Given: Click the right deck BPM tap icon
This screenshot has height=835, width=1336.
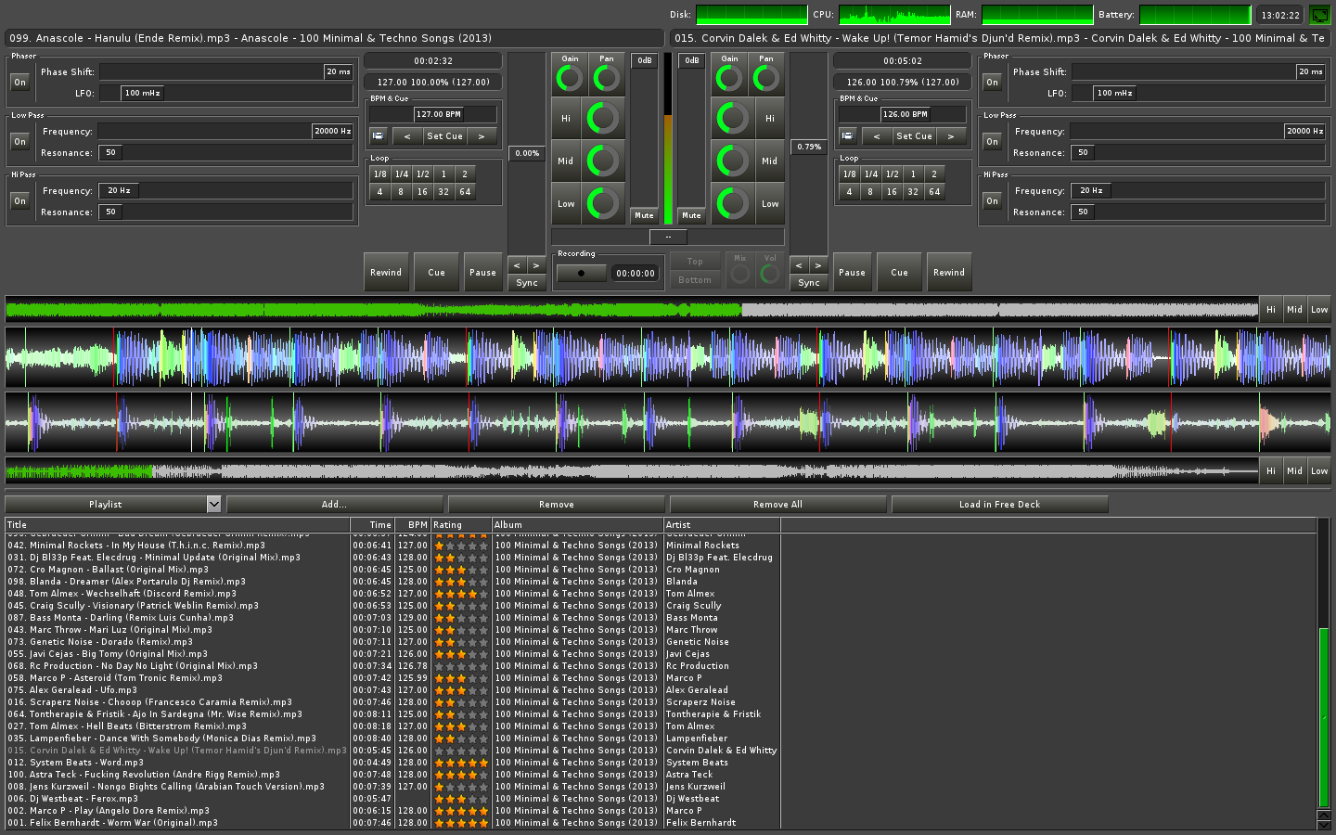Looking at the screenshot, I should 848,136.
